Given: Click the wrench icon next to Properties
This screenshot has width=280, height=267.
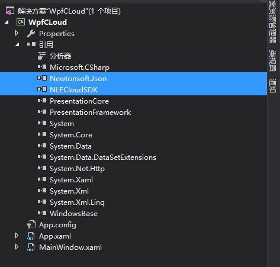Looking at the screenshot, I should [x=31, y=33].
